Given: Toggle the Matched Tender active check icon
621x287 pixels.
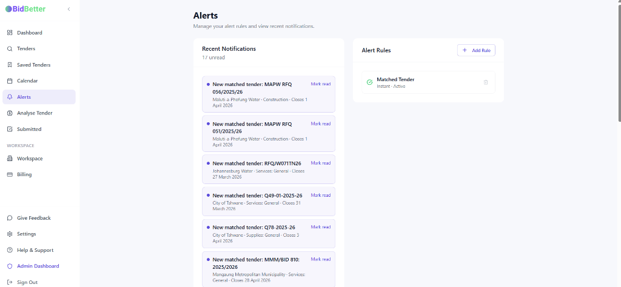Looking at the screenshot, I should tap(369, 82).
